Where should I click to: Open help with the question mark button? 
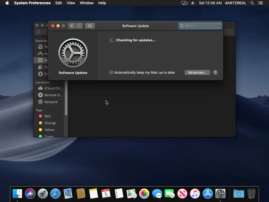coord(215,72)
